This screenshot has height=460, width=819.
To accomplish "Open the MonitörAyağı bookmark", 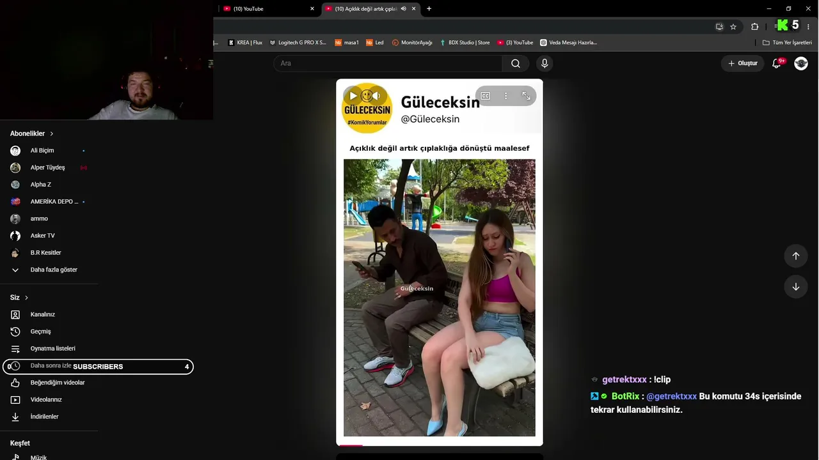I will [x=412, y=43].
